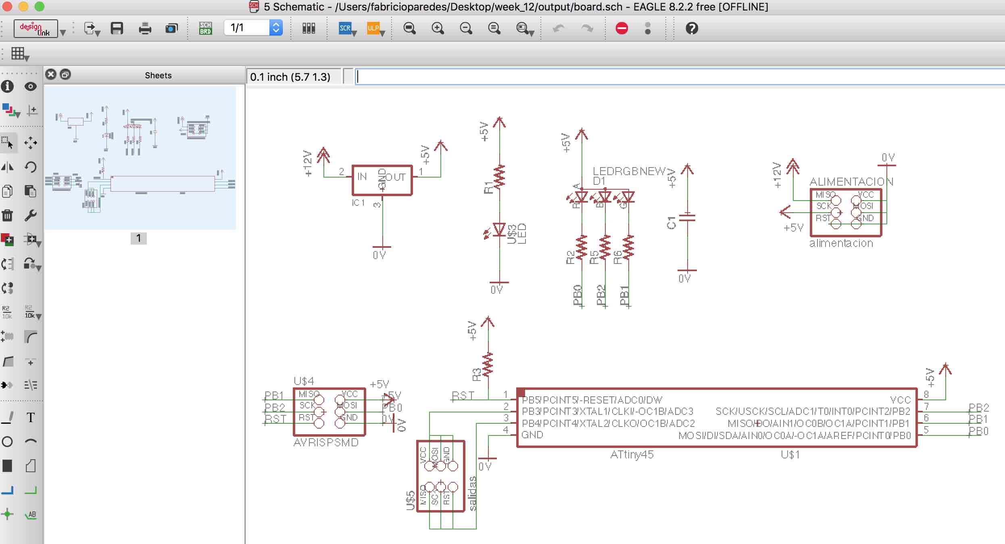Open the Info tool
This screenshot has width=1005, height=544.
pyautogui.click(x=7, y=86)
